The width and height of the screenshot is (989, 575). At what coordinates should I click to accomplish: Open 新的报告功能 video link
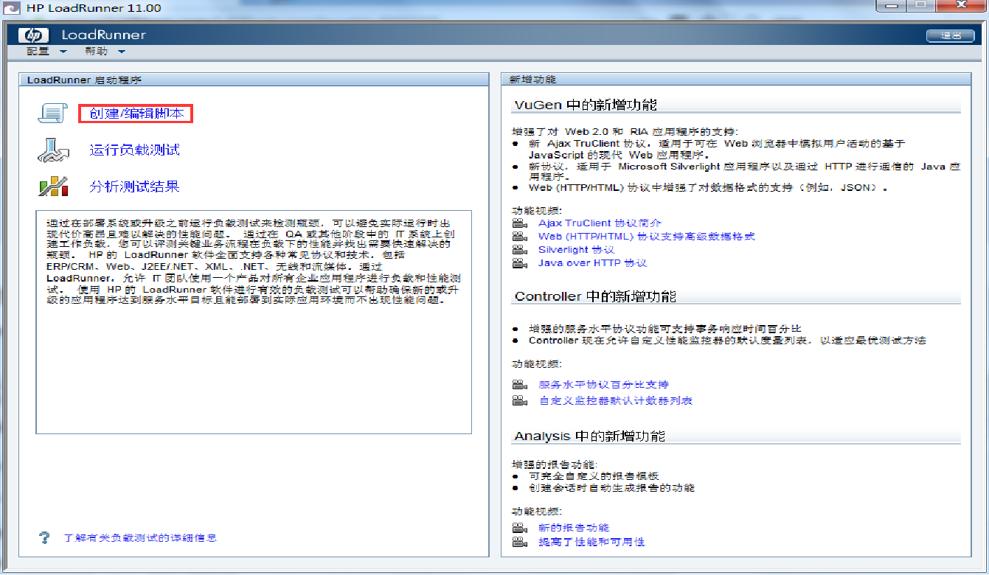pyautogui.click(x=575, y=528)
